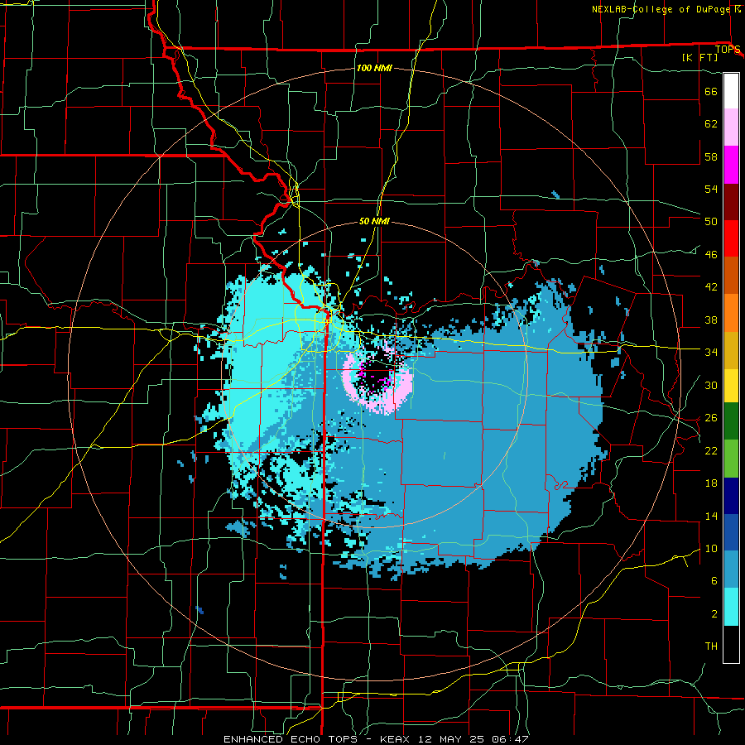
Task: Click the medium blue legend swatch
Action: point(731,532)
